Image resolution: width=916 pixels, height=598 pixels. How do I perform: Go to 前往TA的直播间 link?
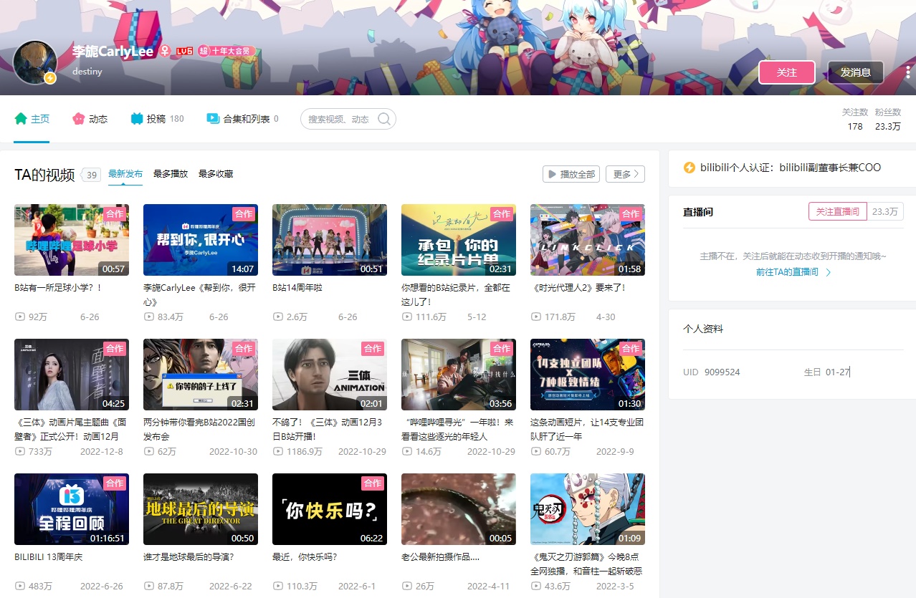[x=787, y=272]
